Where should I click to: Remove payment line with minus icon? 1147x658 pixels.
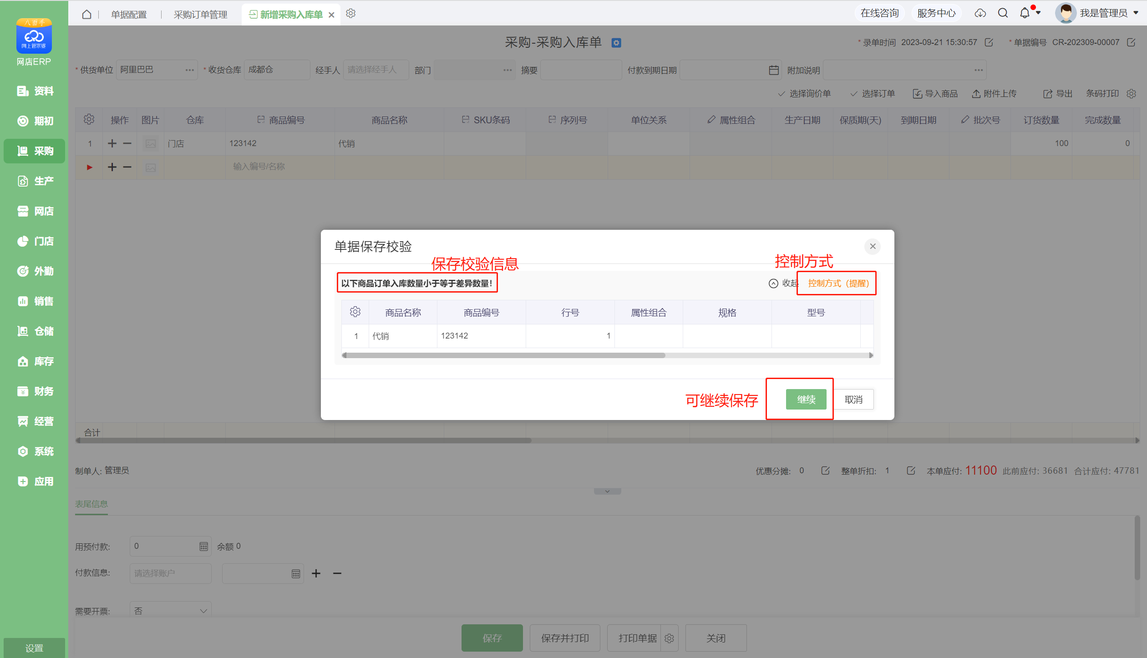point(337,573)
